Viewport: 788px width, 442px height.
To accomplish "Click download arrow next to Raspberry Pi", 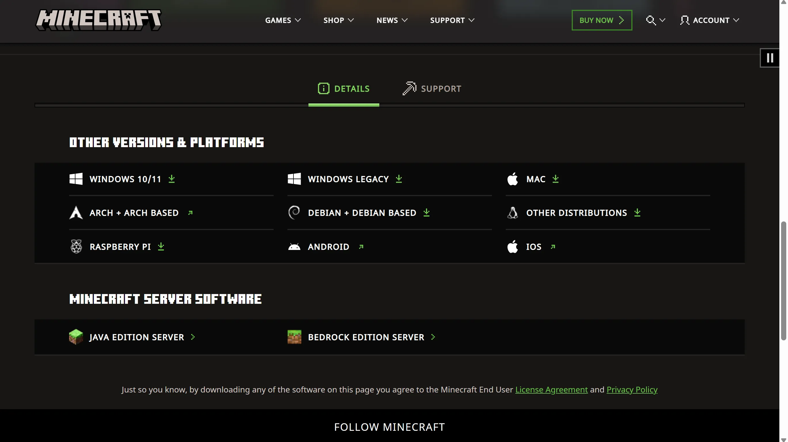I will pyautogui.click(x=161, y=246).
